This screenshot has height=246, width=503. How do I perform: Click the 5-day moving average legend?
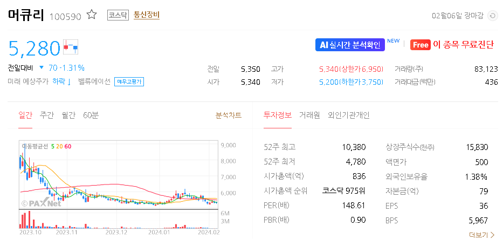[x=53, y=146]
